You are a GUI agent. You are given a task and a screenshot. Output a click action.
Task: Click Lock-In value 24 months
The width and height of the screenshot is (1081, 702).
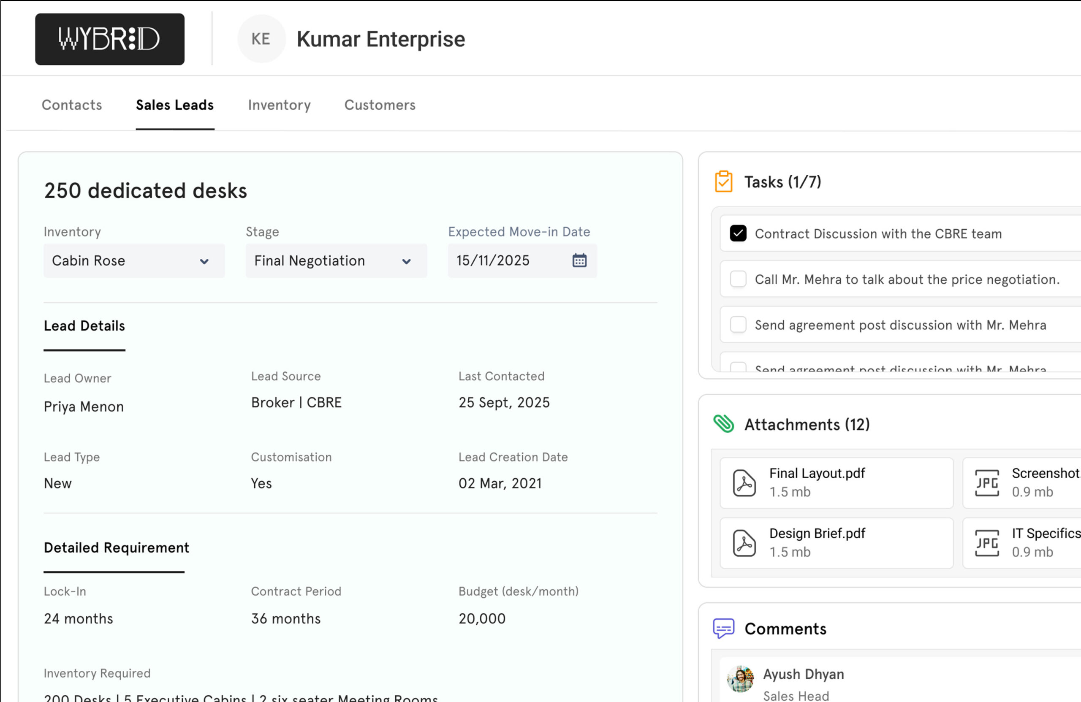[x=78, y=618]
